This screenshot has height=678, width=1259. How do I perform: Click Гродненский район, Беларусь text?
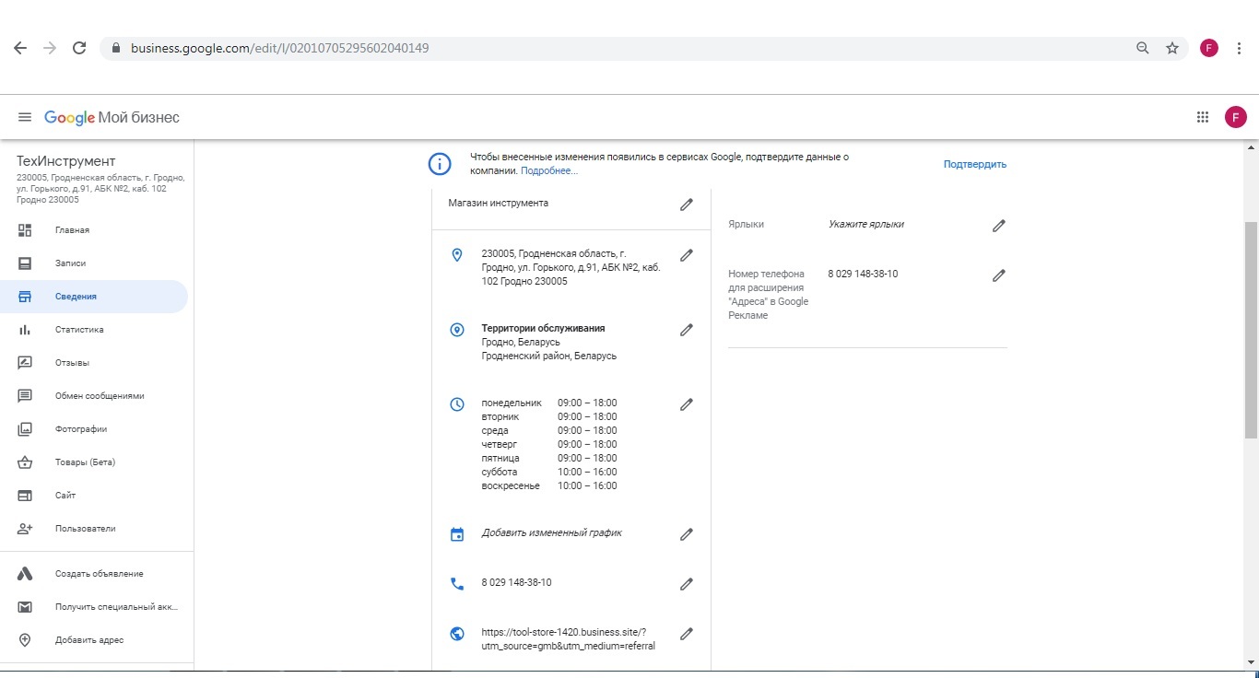coord(549,356)
